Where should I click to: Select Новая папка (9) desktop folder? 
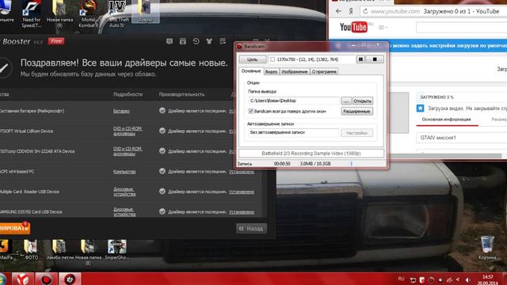(60, 14)
